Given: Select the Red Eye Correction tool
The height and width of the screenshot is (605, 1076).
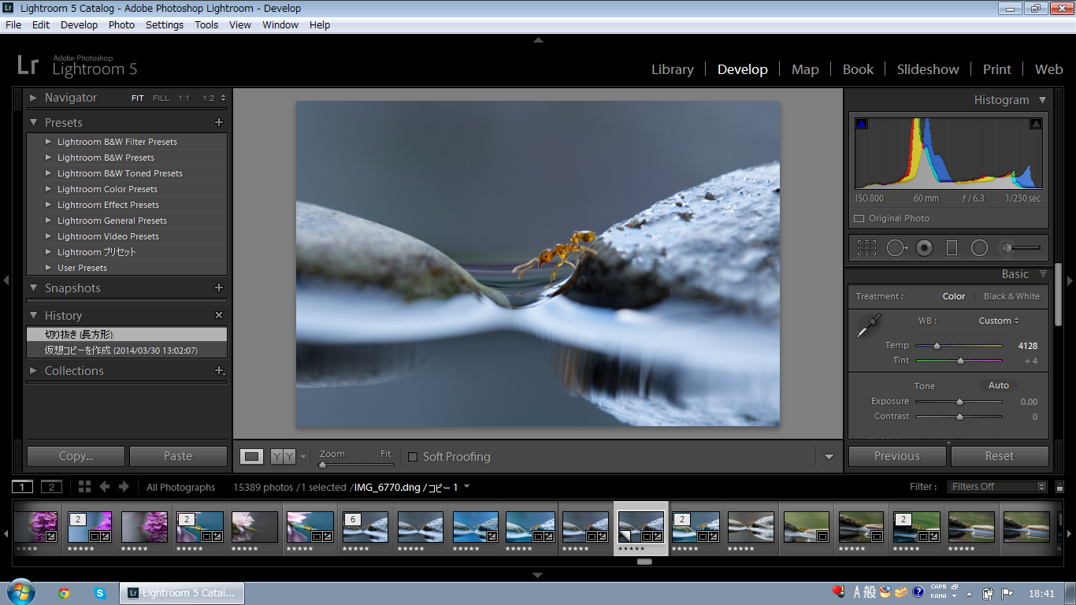Looking at the screenshot, I should pos(924,248).
